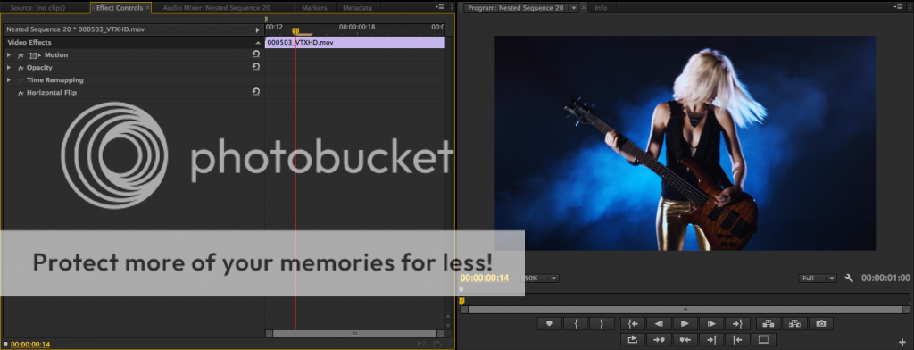Click the Lift button
Viewport: 914px width, 350px height.
tap(769, 324)
